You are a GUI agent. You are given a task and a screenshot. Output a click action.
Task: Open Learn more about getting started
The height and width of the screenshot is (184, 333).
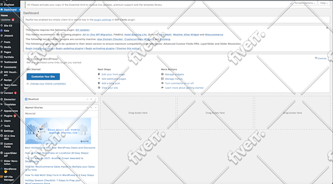click(x=184, y=88)
